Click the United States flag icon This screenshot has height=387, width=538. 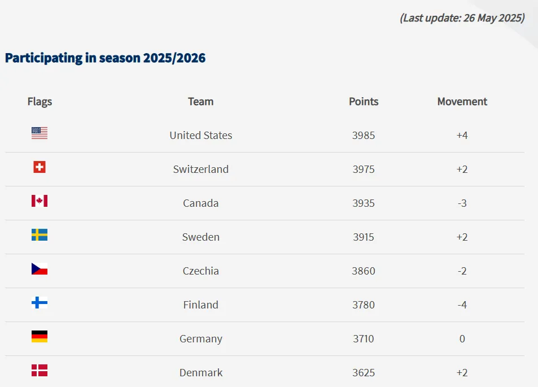pyautogui.click(x=40, y=133)
